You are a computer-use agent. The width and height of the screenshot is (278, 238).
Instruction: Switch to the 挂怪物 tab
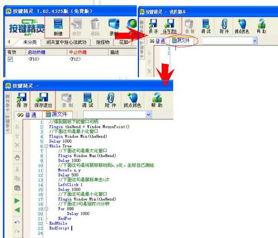tap(103, 42)
